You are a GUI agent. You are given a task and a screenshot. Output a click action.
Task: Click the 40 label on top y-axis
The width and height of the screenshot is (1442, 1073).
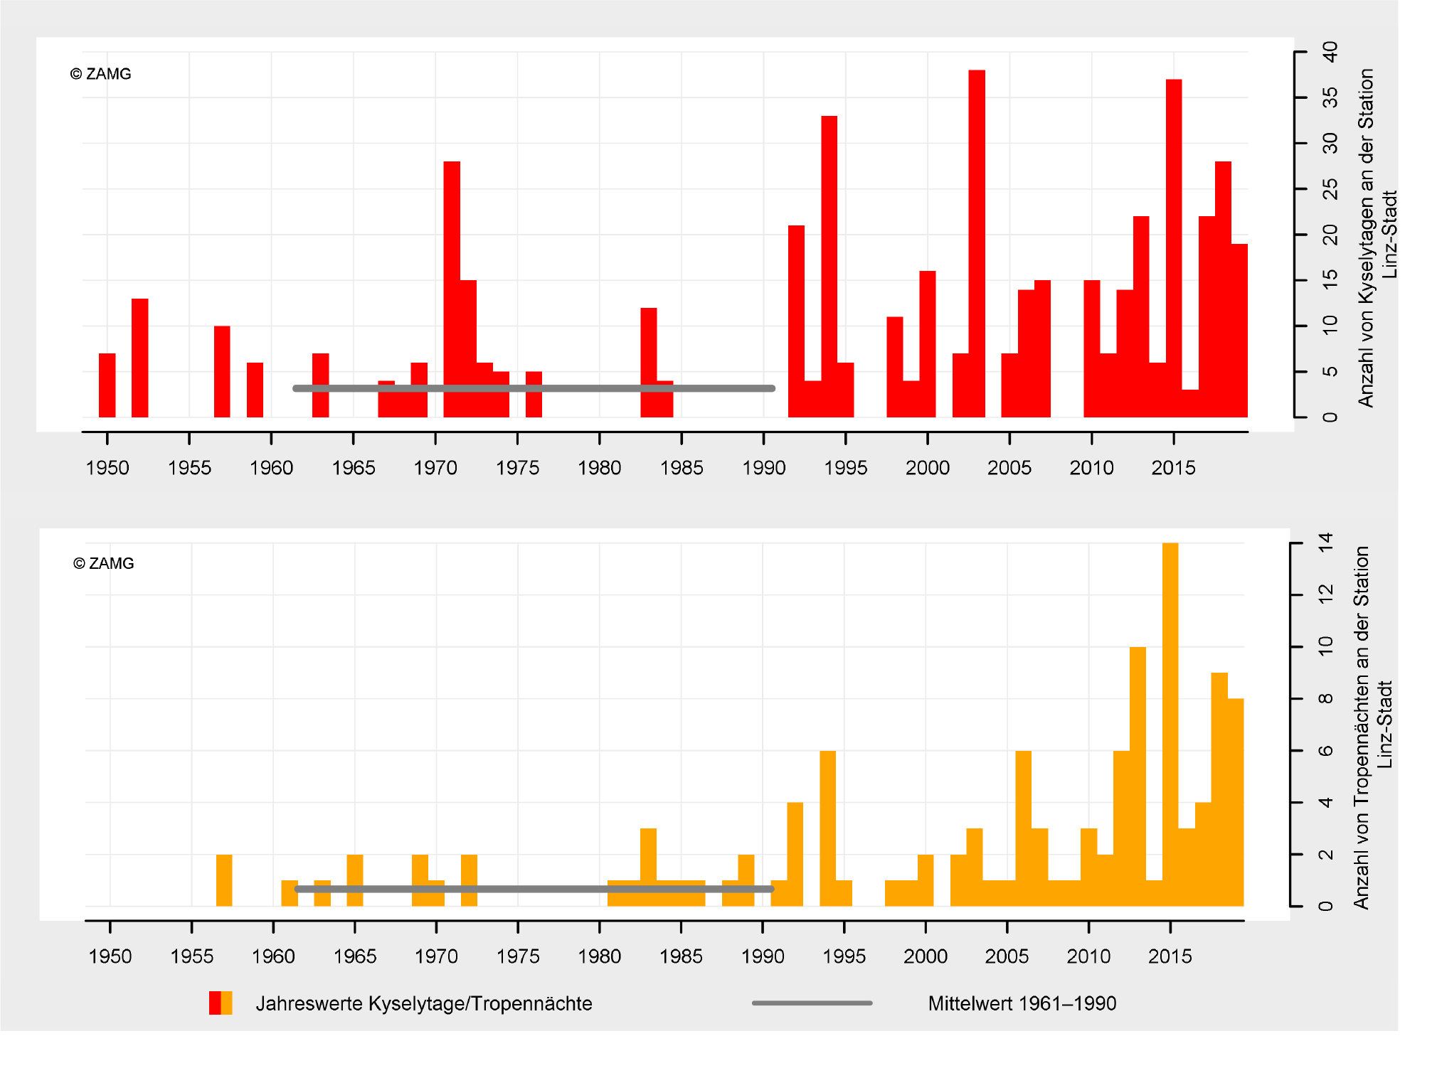(1329, 52)
